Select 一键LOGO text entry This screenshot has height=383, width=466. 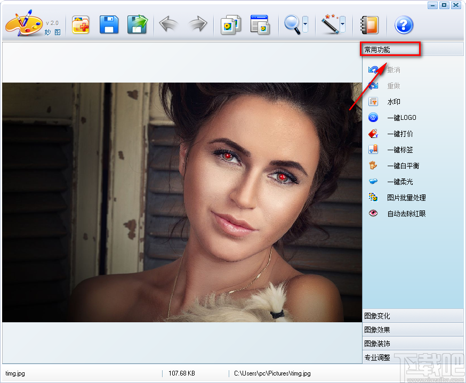[402, 118]
